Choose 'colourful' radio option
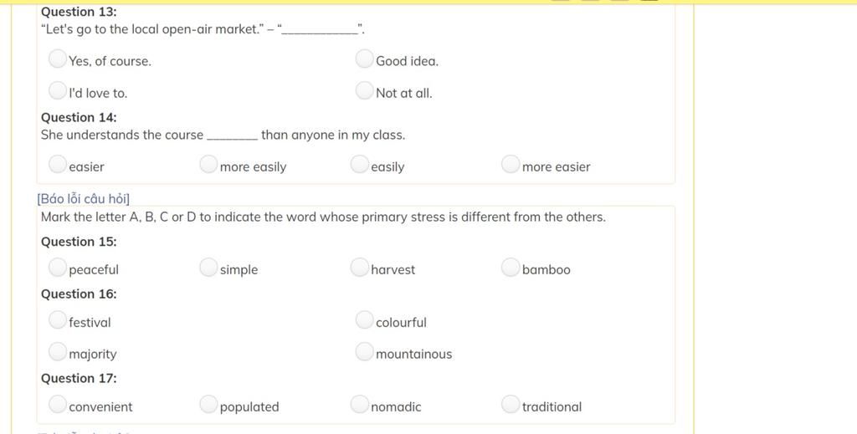Screen dimensions: 857x434 [365, 320]
